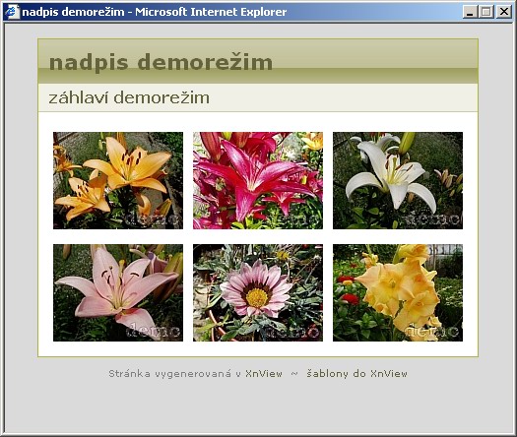Click the 'demo' watermark on the orange lily
The width and height of the screenshot is (517, 437).
tap(153, 219)
